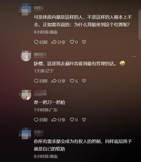Click the username above 差一把刀一把枪

(x=40, y=93)
